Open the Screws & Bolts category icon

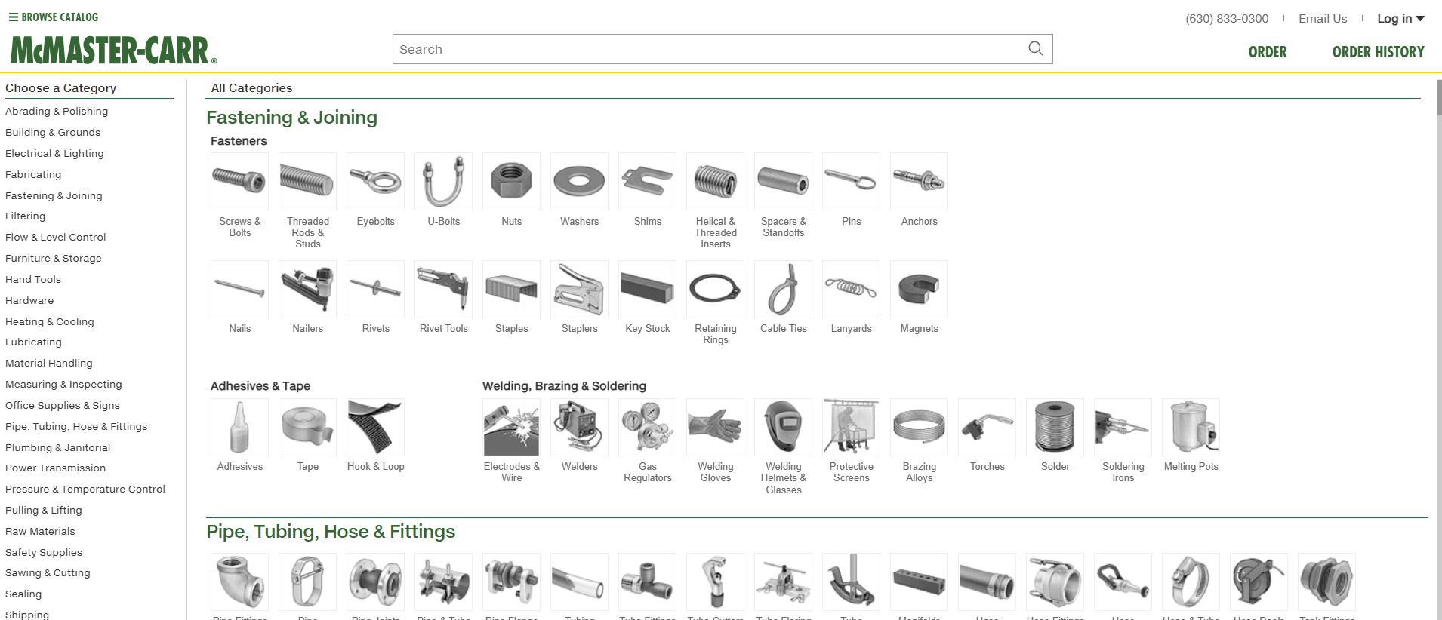pos(239,182)
